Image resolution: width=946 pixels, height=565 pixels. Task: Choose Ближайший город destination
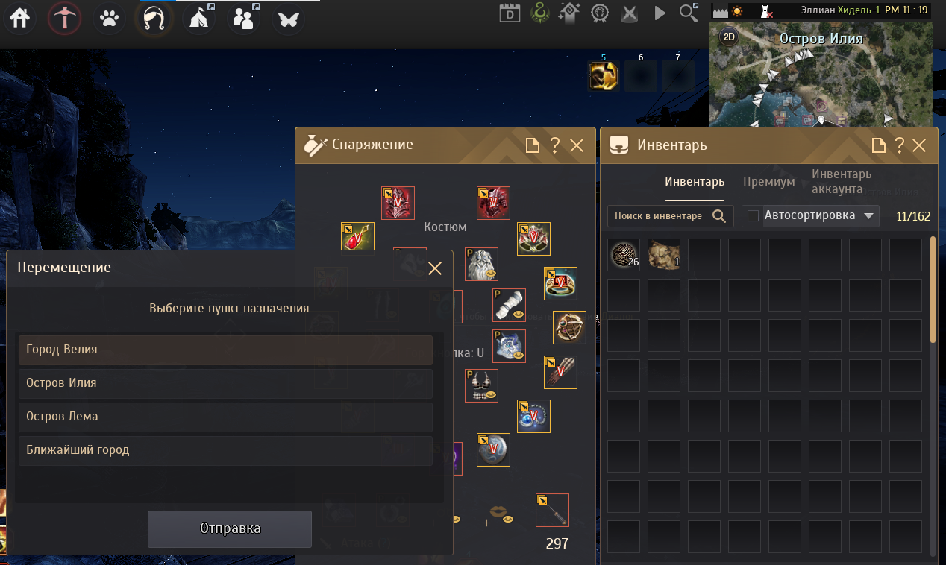[225, 450]
